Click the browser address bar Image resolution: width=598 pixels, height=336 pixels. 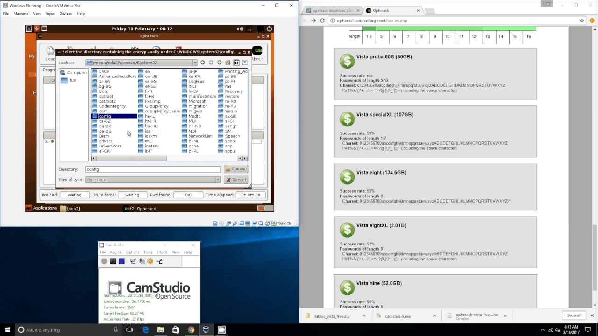click(458, 21)
